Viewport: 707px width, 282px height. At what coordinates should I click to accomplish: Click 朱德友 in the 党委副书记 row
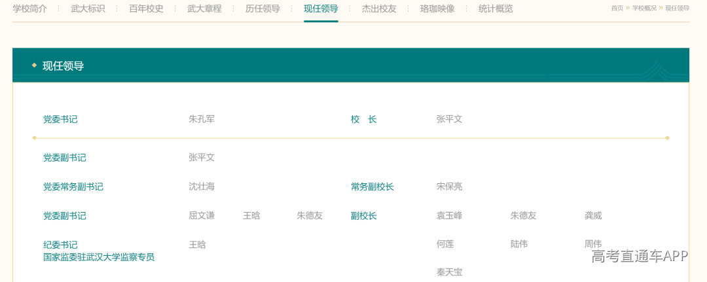click(x=310, y=216)
